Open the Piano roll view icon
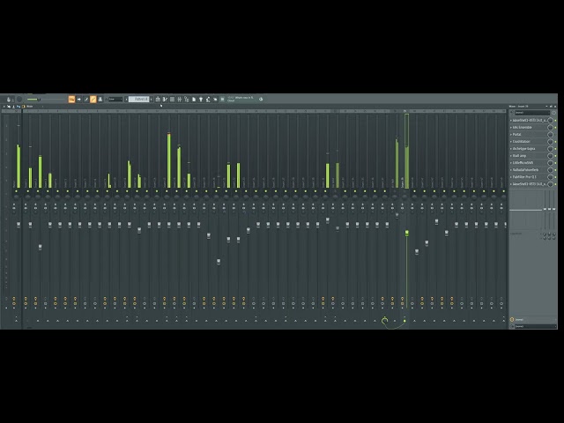 pyautogui.click(x=165, y=99)
